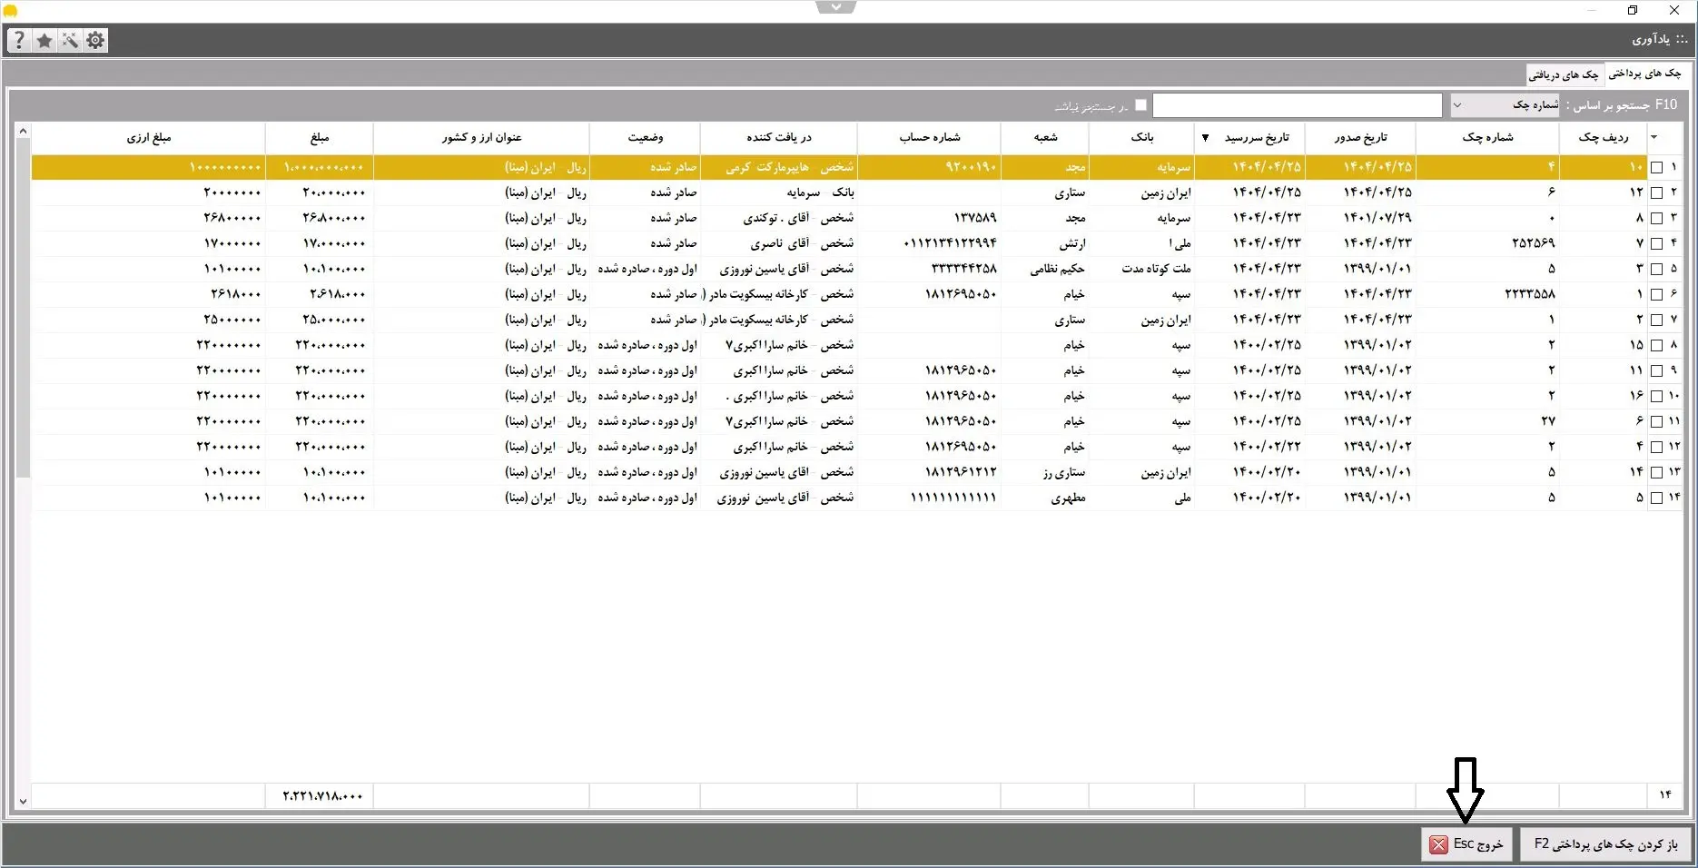
Task: Enable the checkbox beside the search field
Action: (1141, 105)
